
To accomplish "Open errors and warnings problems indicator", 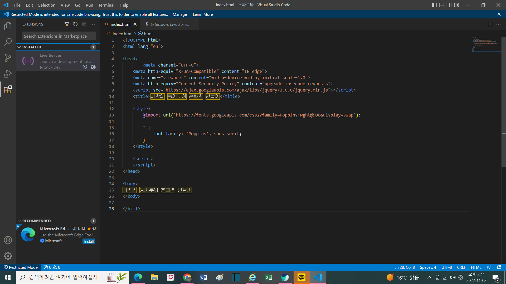I will coord(52,267).
